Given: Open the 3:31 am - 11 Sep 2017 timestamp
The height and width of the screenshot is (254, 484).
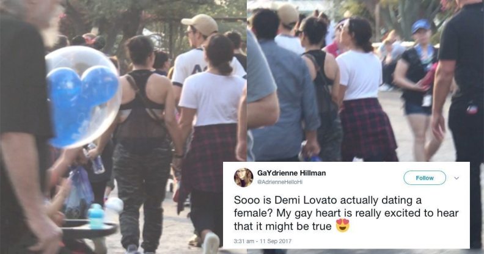Looking at the screenshot, I should [262, 241].
